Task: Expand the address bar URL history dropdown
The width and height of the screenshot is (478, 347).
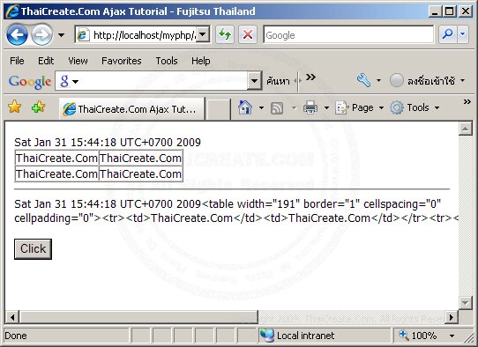Action: pos(203,35)
